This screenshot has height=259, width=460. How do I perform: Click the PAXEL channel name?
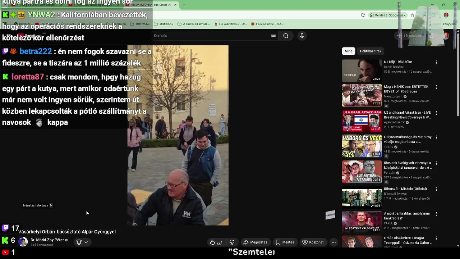click(x=388, y=223)
